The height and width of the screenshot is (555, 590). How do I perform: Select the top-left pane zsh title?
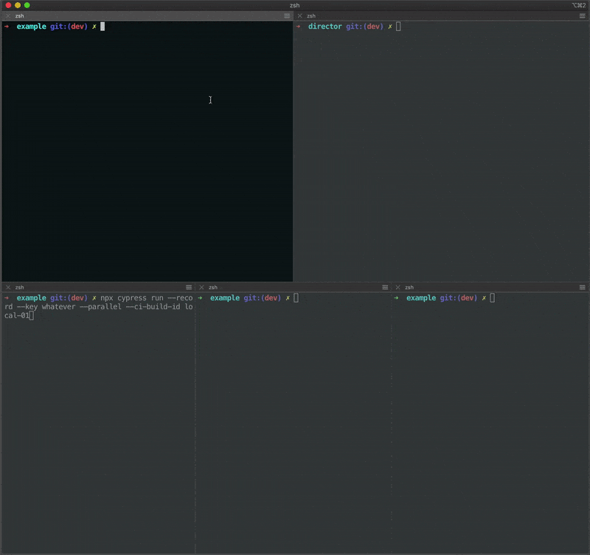(20, 15)
